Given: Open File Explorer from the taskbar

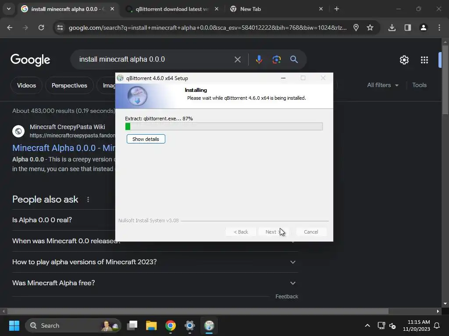Looking at the screenshot, I should point(151,325).
